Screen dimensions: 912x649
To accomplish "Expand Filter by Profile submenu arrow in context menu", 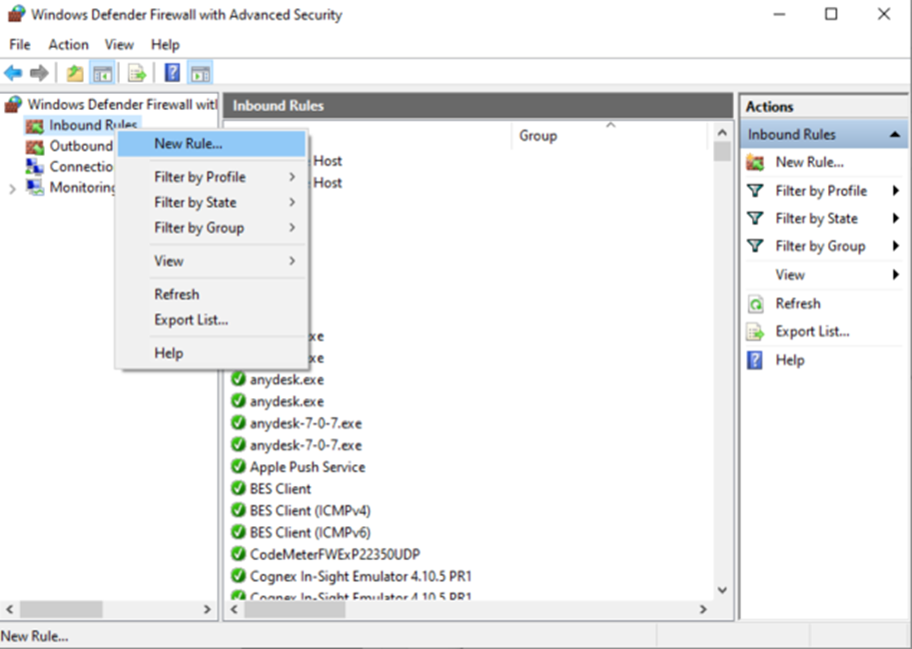I will click(x=292, y=177).
